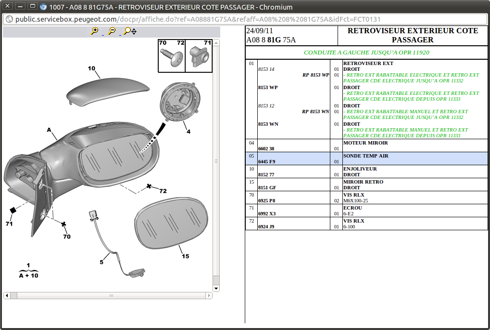Click the RETROVISEUR EXT heading in table
The image size is (490, 330).
(x=368, y=63)
